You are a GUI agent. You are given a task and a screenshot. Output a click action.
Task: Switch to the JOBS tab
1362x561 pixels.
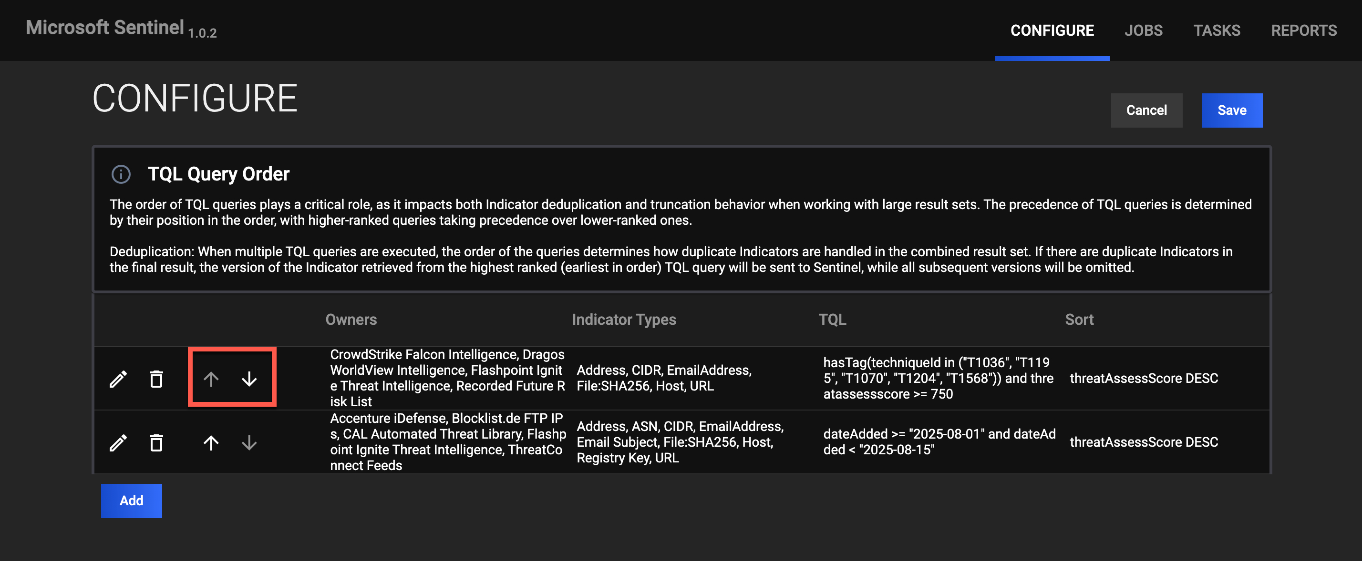pyautogui.click(x=1144, y=30)
